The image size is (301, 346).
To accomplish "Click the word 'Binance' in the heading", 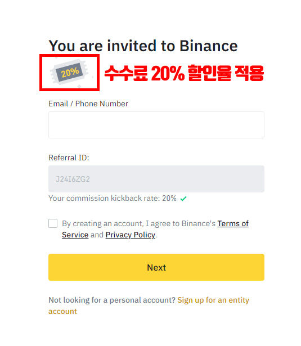I will click(209, 46).
